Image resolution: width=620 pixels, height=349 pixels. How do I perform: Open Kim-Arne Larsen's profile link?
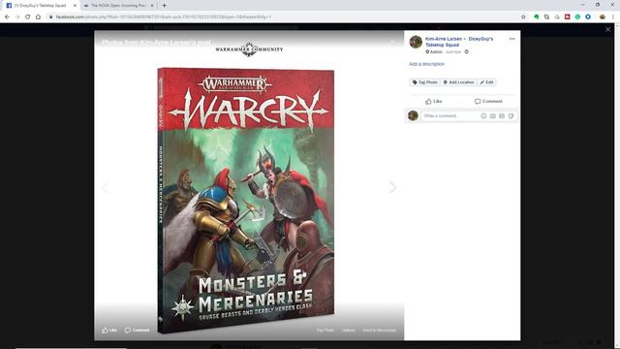444,39
